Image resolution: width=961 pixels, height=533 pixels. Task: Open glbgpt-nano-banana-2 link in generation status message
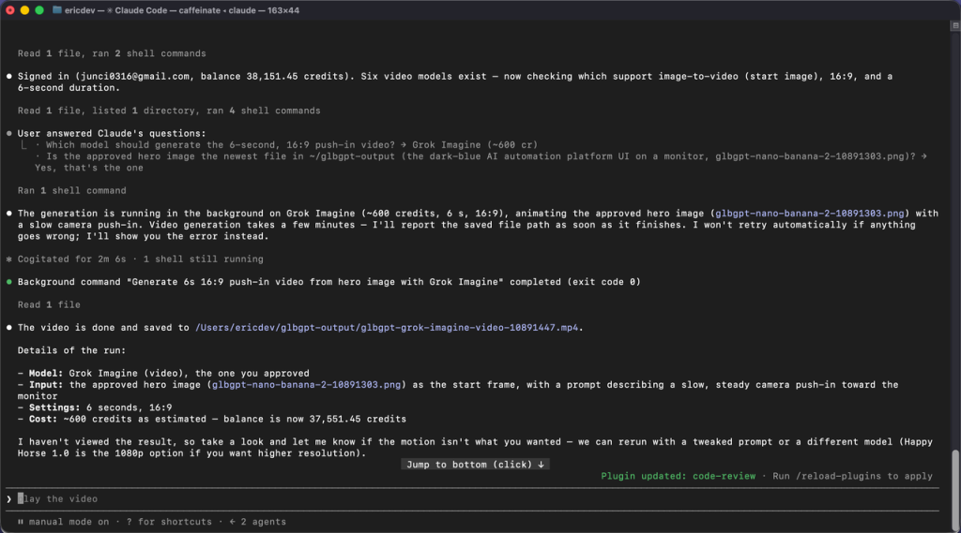(810, 213)
